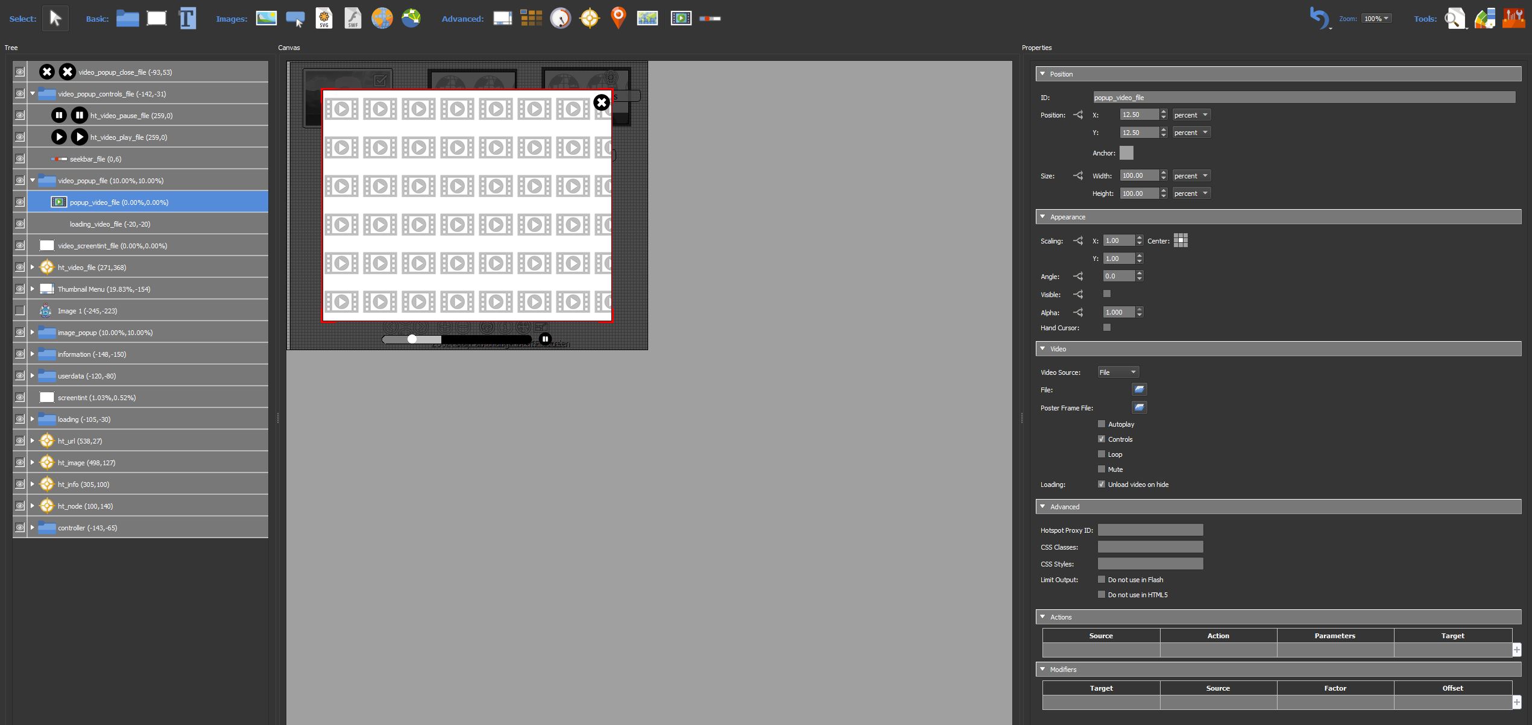The width and height of the screenshot is (1532, 725).
Task: Add a Video element
Action: pos(681,19)
